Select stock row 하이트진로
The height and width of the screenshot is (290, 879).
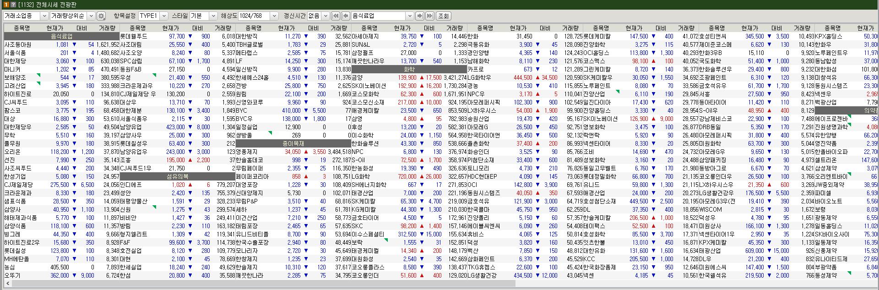(x=62, y=94)
